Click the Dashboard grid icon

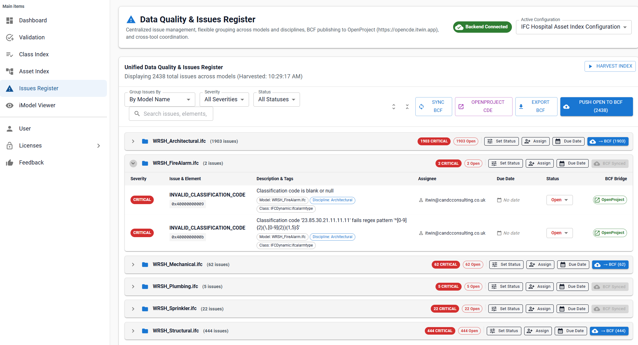(10, 20)
